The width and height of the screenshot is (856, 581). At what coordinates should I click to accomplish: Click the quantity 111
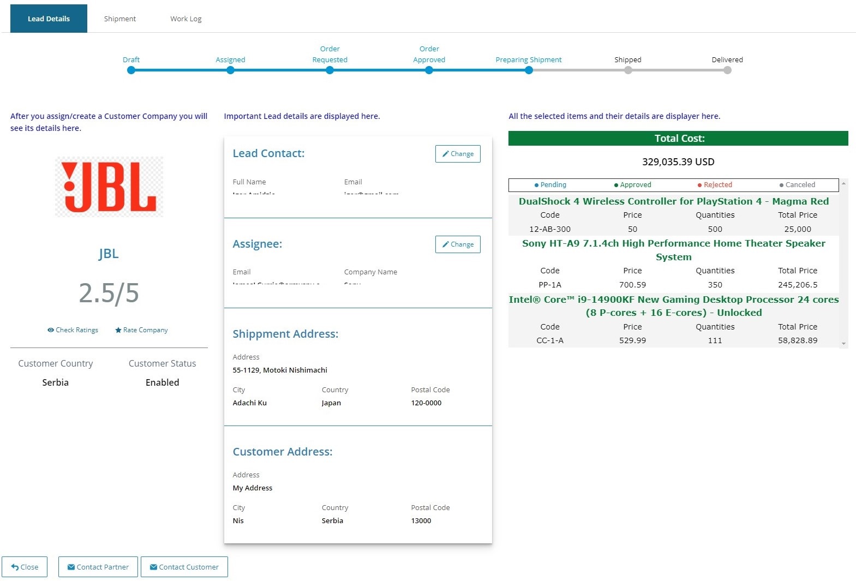click(715, 340)
